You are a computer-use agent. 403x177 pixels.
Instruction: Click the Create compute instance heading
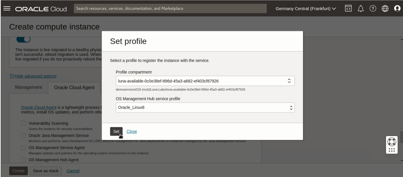(54, 26)
